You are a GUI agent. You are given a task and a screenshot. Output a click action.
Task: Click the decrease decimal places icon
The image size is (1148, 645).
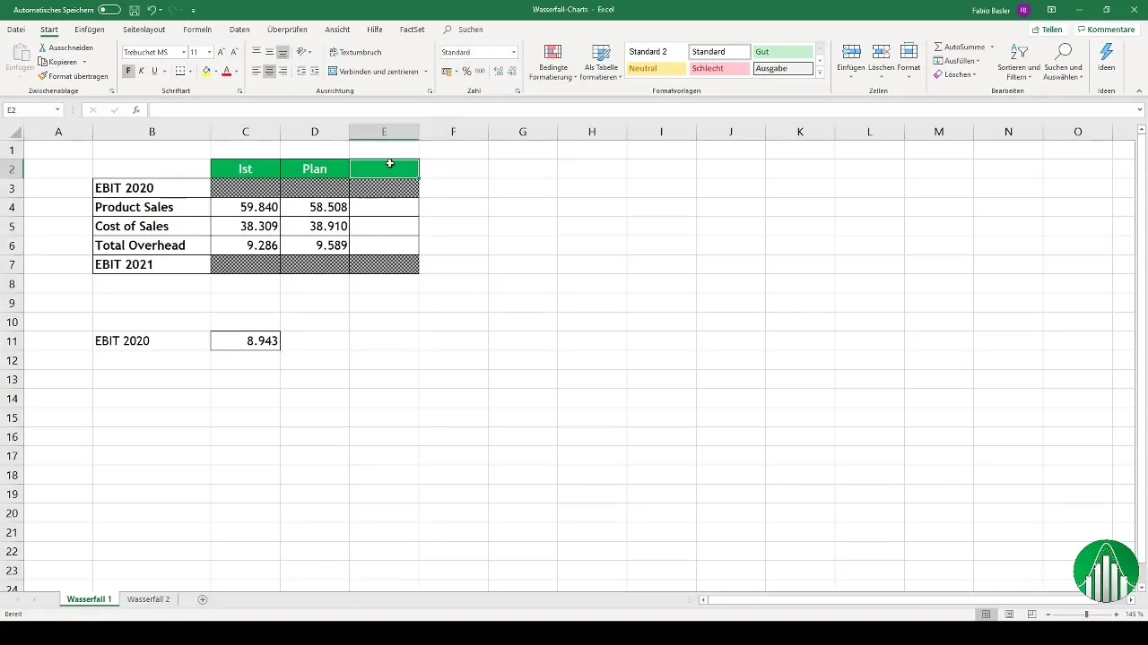point(511,71)
